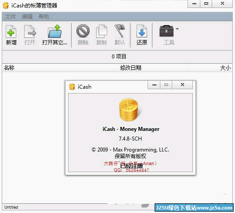Click the '0 项目' item count text

119,57
